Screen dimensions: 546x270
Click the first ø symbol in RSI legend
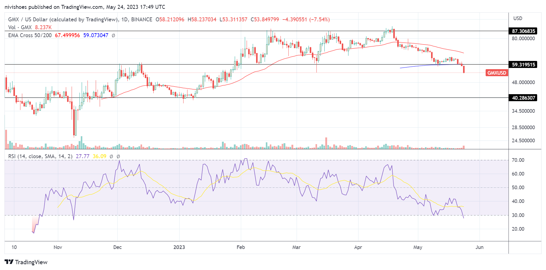pyautogui.click(x=111, y=156)
